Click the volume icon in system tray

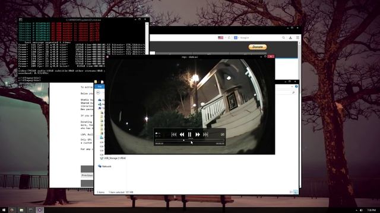point(362,211)
